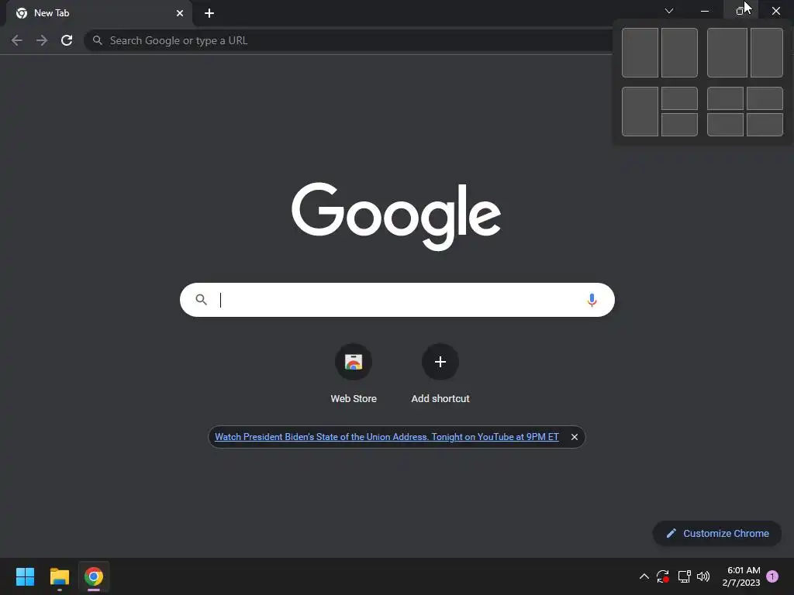The height and width of the screenshot is (595, 794).
Task: Click the magnifier icon in Google search box
Action: 201,300
